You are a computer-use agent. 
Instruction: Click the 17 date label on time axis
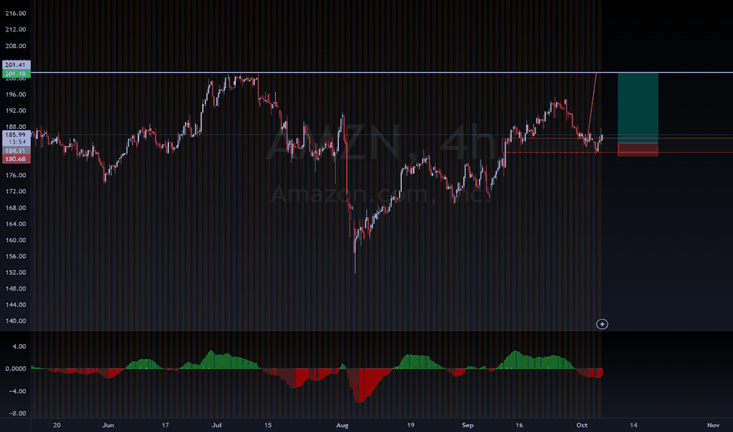(165, 425)
